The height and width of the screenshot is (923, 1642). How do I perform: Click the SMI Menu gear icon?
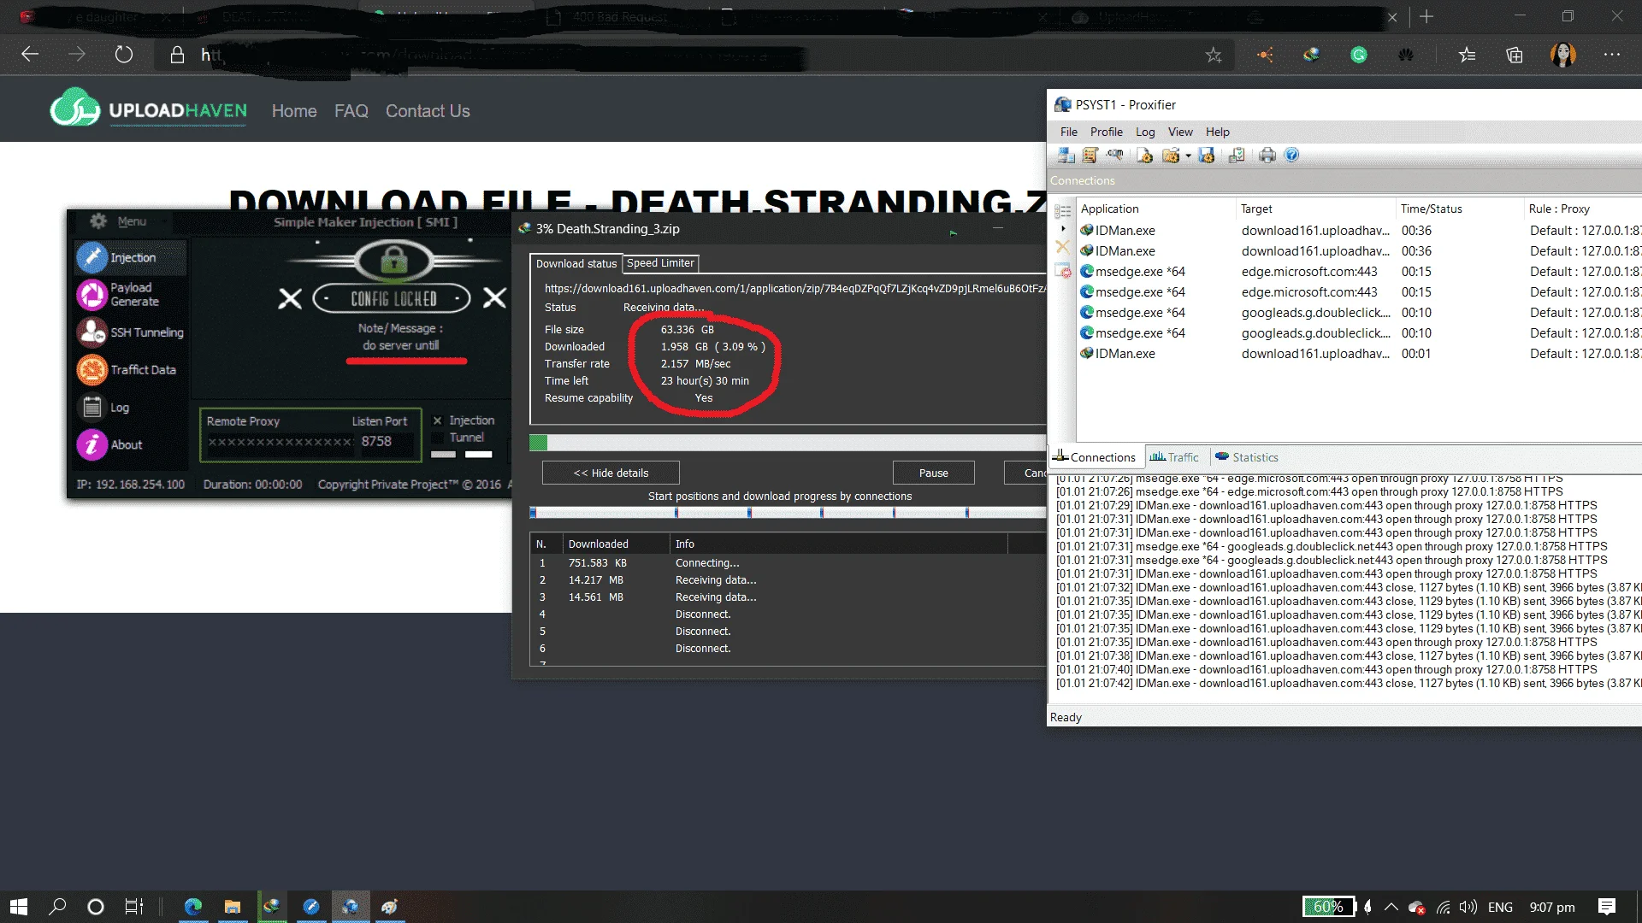click(98, 221)
